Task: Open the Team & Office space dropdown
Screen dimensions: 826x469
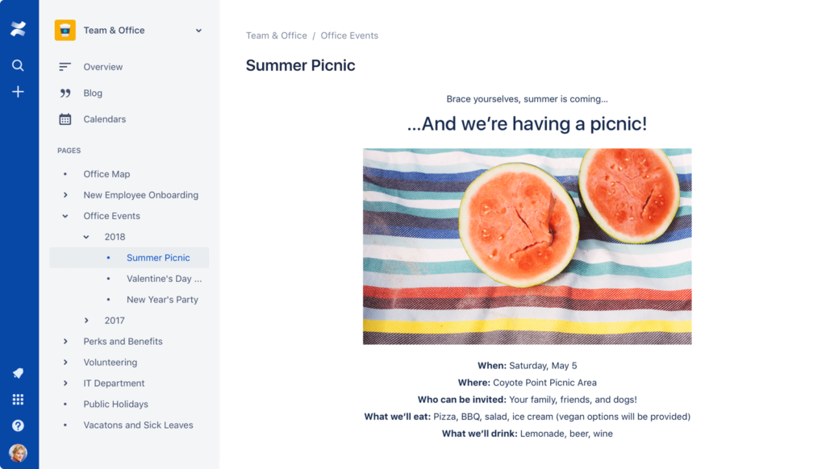Action: [198, 31]
